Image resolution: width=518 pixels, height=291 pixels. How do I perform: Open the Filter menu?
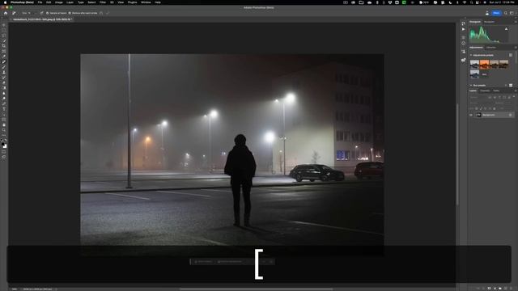(103, 2)
